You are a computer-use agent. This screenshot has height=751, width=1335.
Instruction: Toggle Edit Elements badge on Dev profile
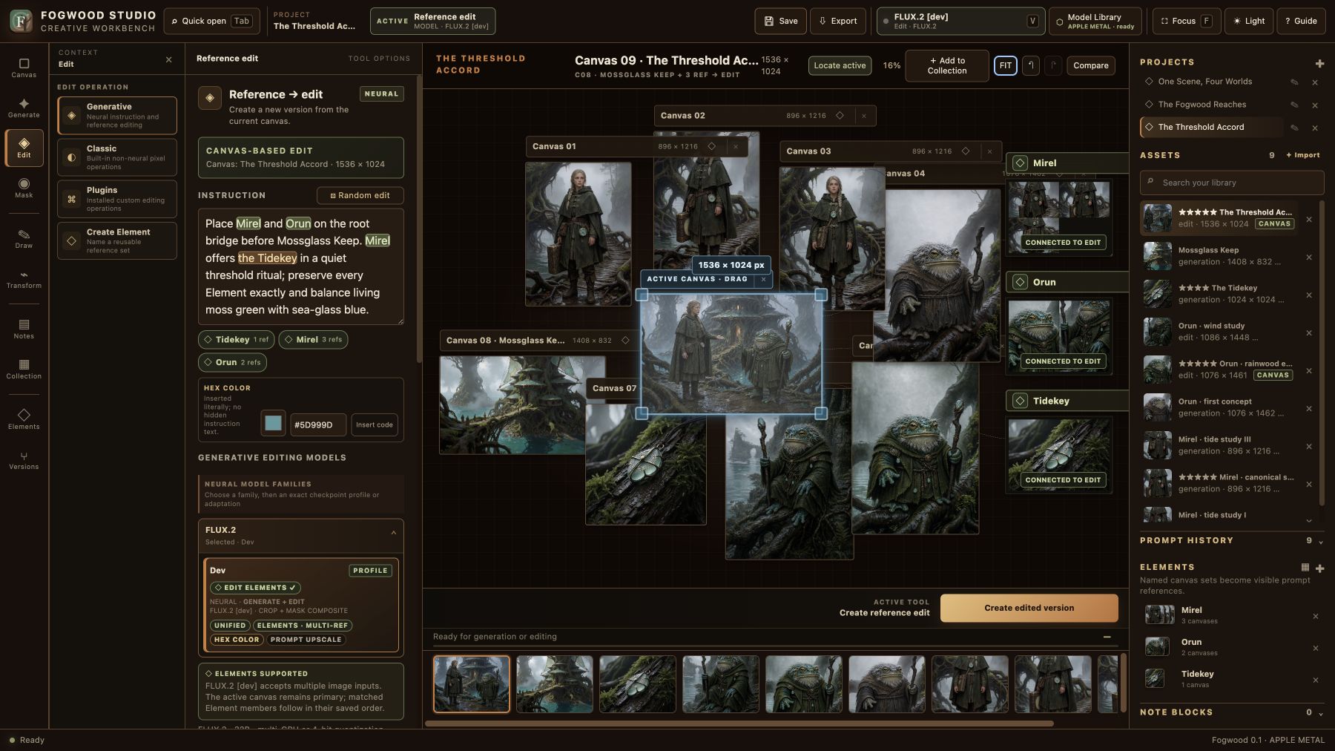[255, 587]
